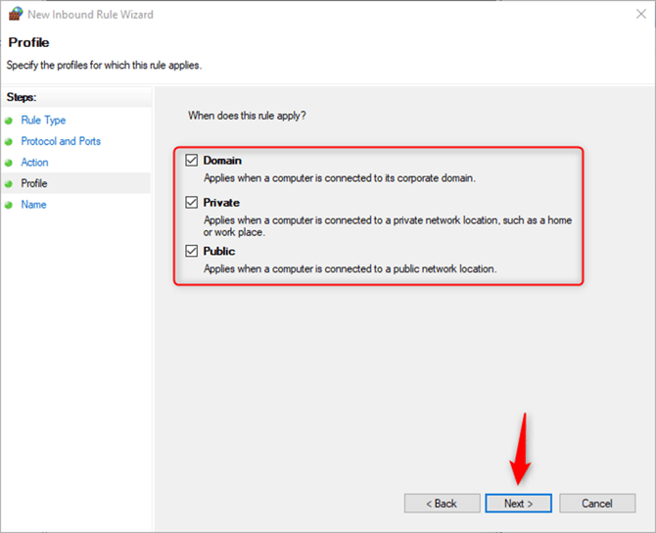Click the green bullet beside Name step
This screenshot has height=533, width=656.
11,205
